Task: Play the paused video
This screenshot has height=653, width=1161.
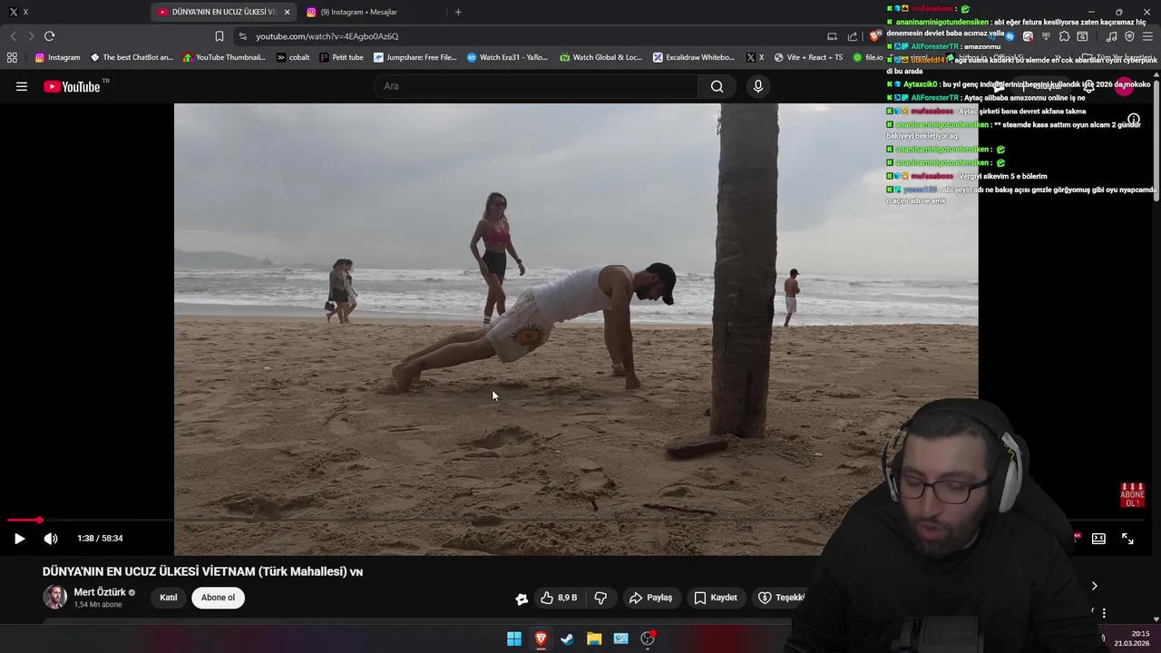Action: click(x=19, y=538)
